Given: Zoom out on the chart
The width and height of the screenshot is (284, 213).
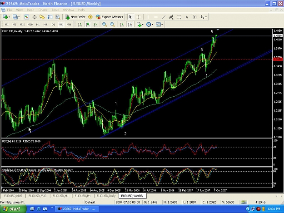Looking at the screenshot, I should [x=112, y=25].
